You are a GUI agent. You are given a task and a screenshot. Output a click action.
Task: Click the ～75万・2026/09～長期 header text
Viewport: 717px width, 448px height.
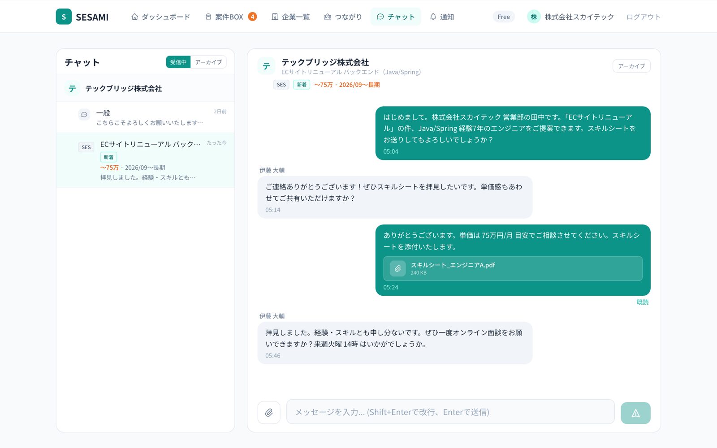point(347,85)
